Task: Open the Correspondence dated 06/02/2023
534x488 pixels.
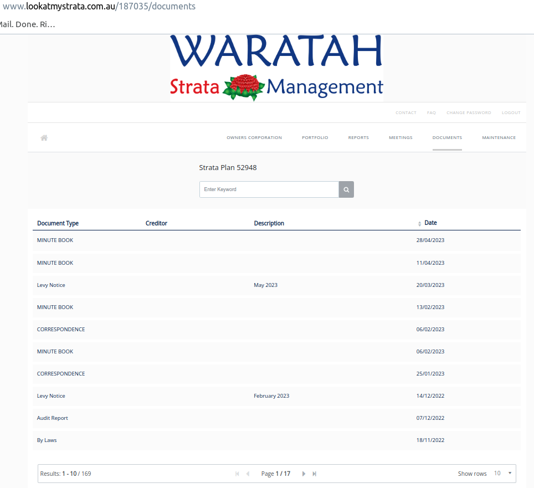Action: pyautogui.click(x=276, y=330)
